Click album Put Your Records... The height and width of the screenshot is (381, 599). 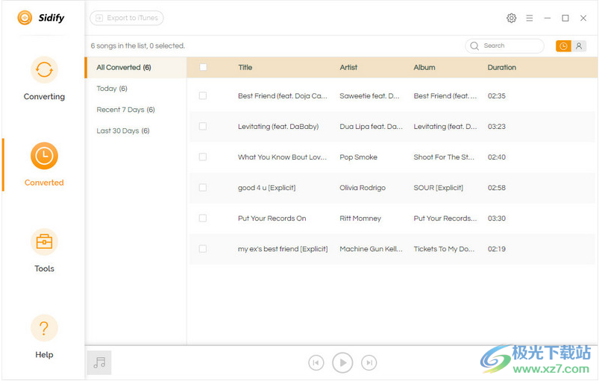pyautogui.click(x=445, y=218)
